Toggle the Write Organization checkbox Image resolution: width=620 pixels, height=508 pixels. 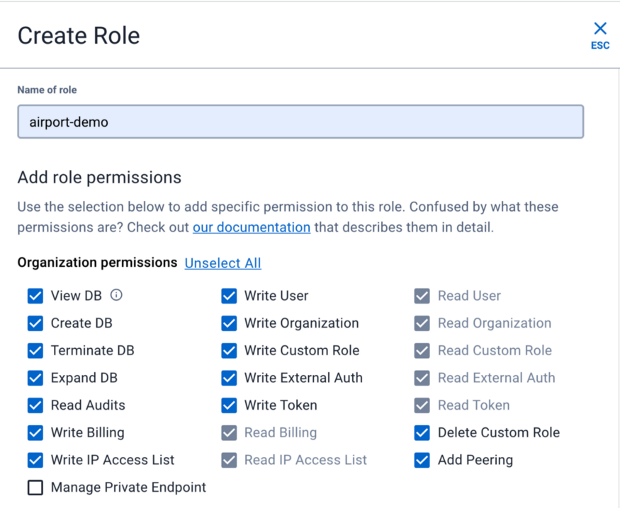[229, 323]
